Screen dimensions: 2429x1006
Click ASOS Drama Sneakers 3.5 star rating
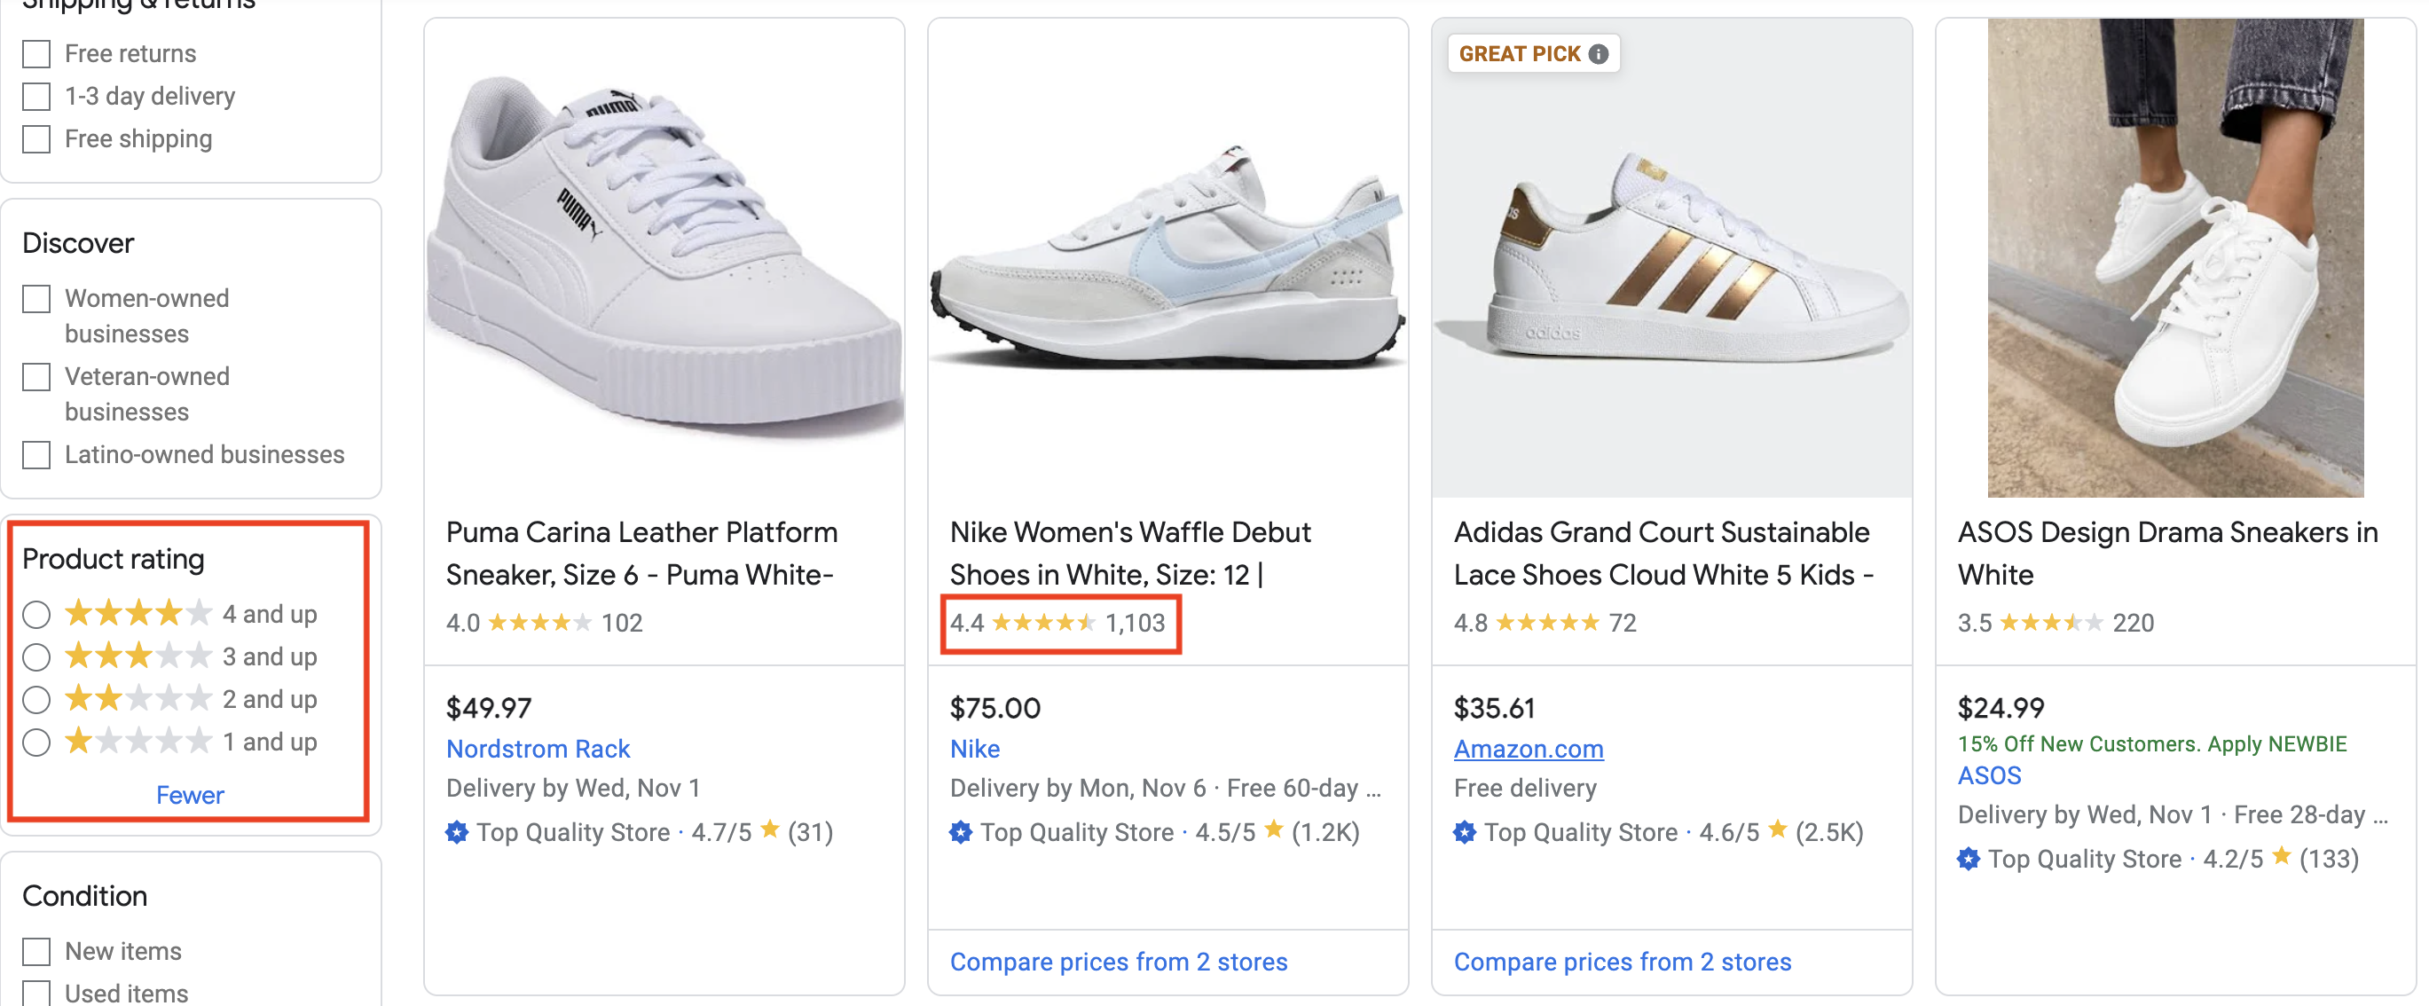coord(2051,624)
